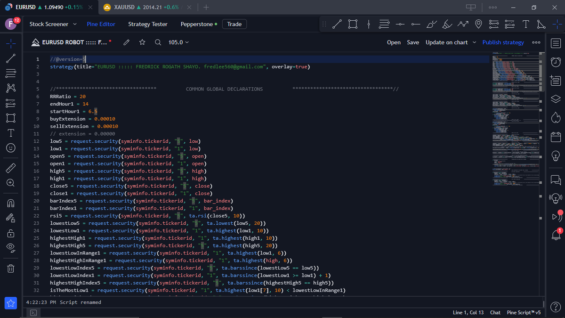The height and width of the screenshot is (318, 565).
Task: Open the alerts clock panel in right sidebar
Action: (556, 62)
